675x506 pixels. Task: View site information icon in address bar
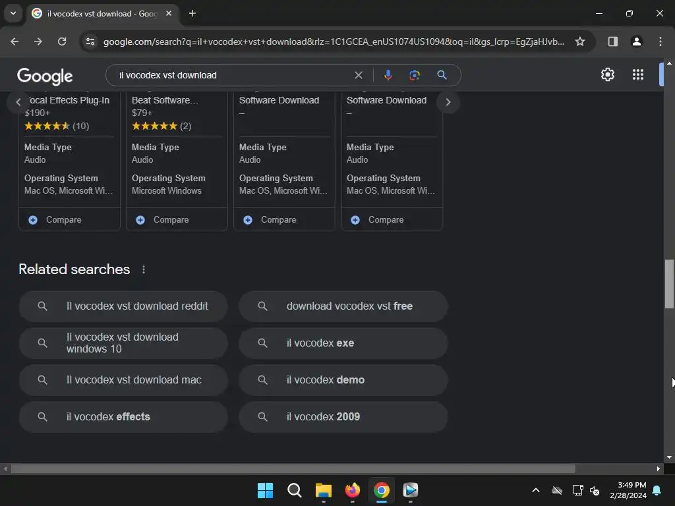tap(90, 42)
